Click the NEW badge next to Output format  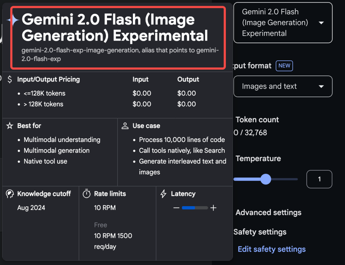(284, 66)
